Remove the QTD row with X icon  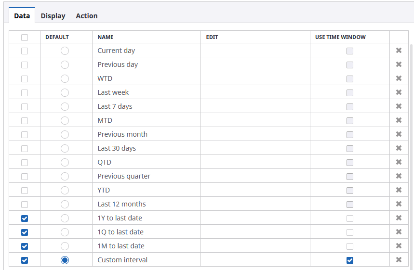coord(399,162)
